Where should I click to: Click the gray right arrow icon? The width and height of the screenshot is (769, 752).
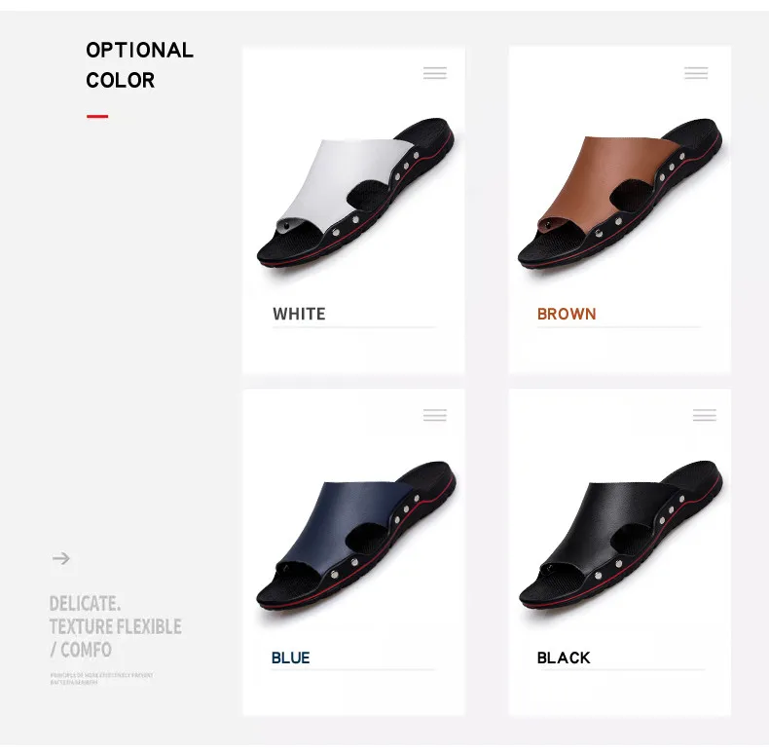tap(61, 558)
